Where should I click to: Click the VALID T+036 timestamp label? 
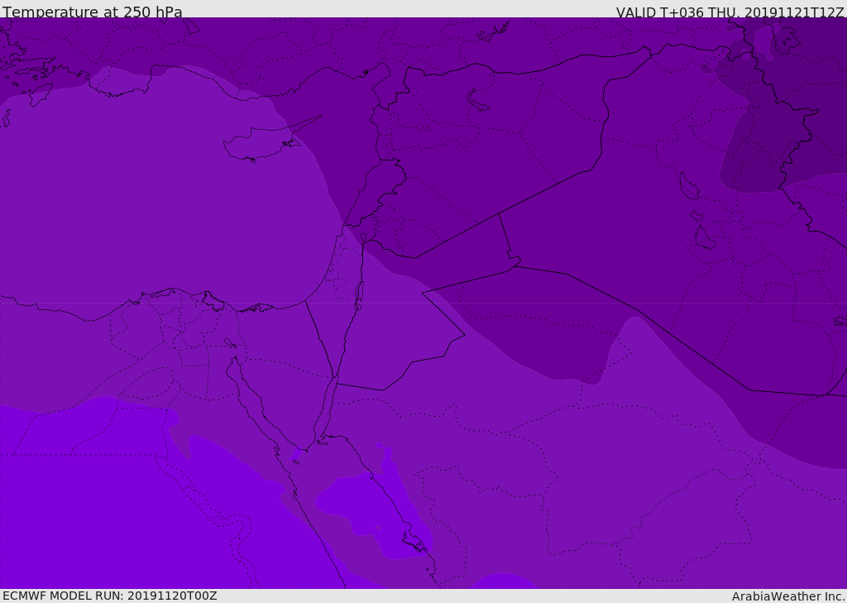(730, 12)
